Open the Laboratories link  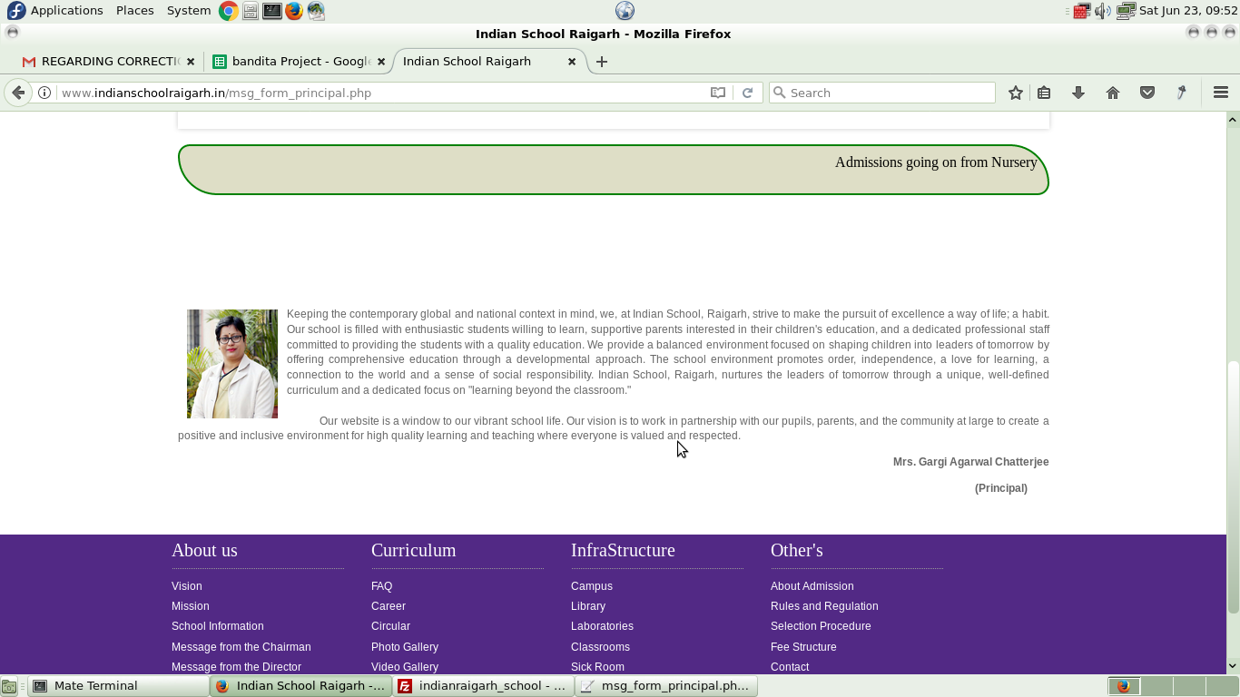pos(602,626)
